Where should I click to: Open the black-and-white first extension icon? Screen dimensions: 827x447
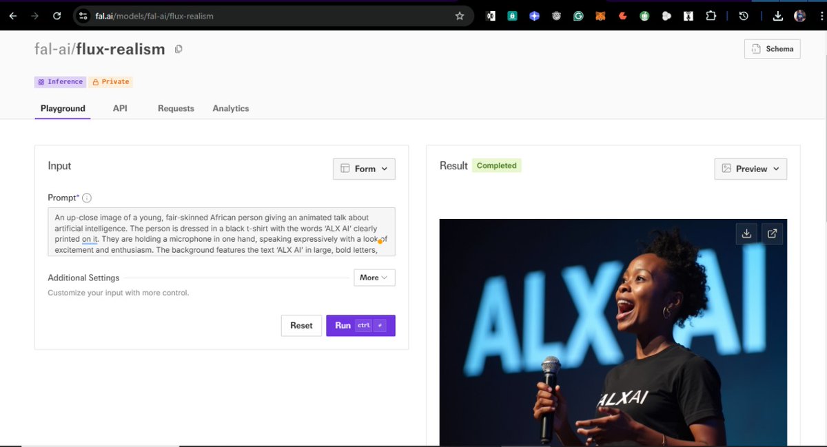(x=490, y=16)
